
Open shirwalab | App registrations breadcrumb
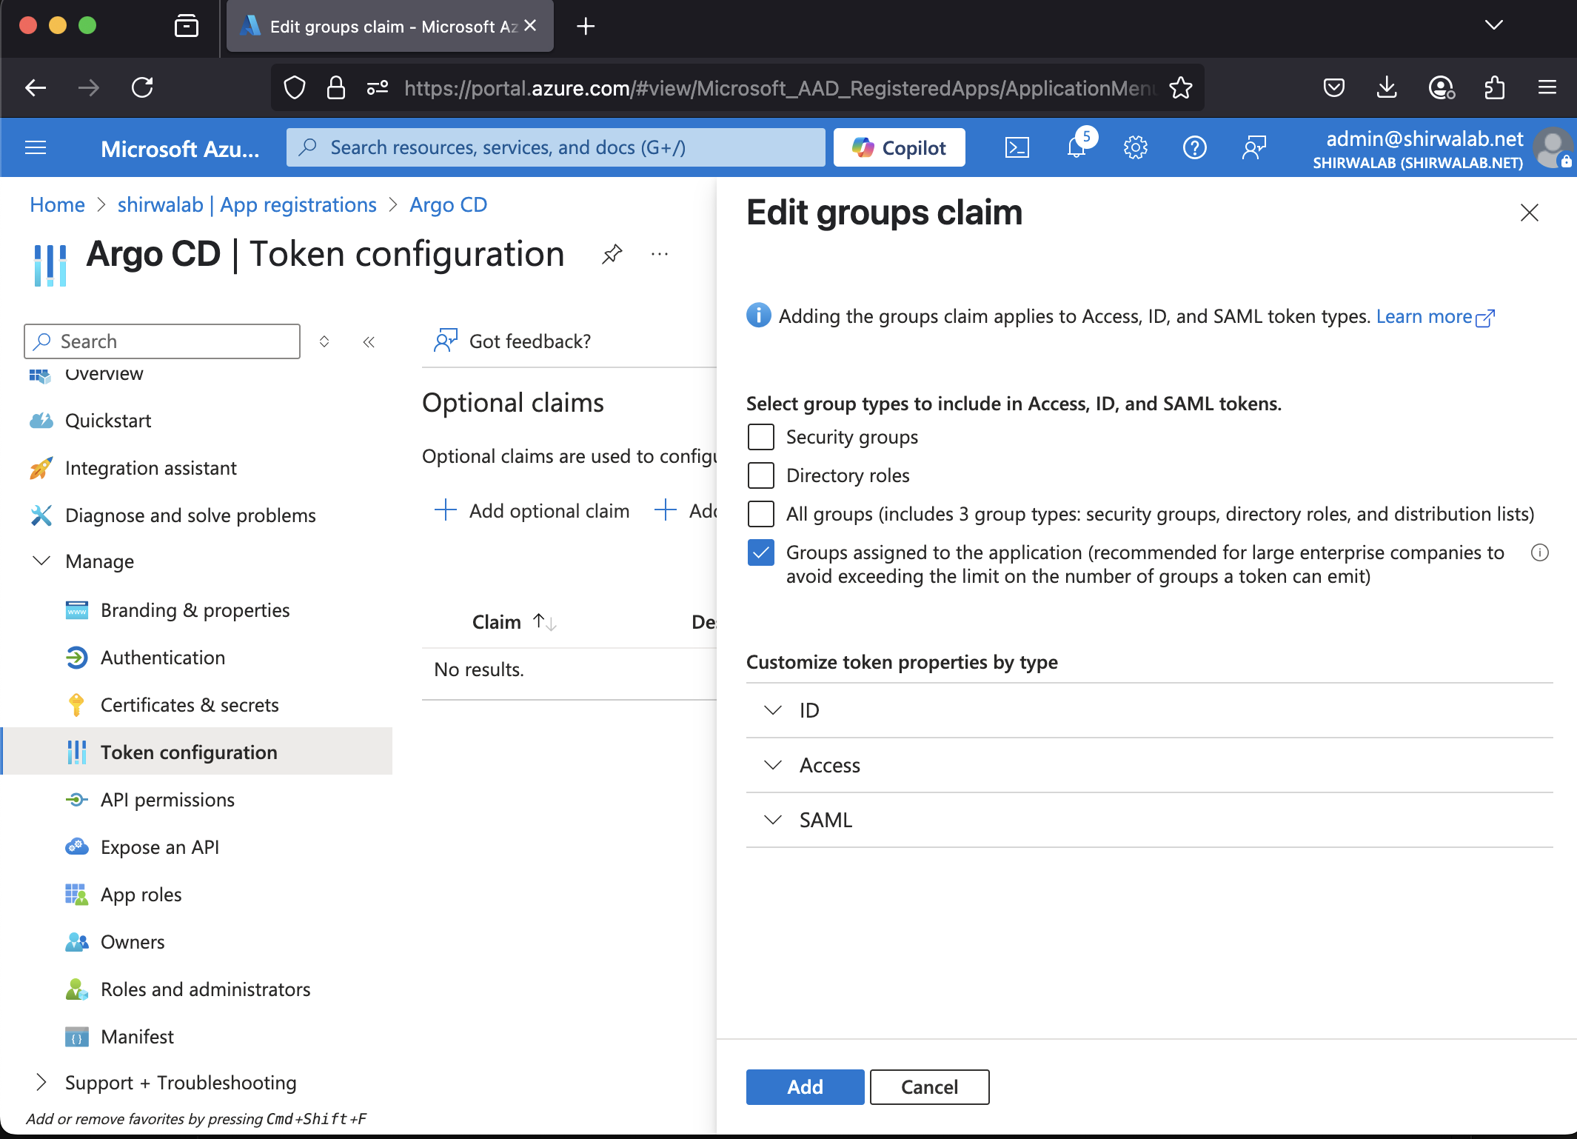(247, 205)
